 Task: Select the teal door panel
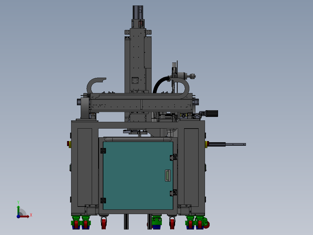pos(138,176)
